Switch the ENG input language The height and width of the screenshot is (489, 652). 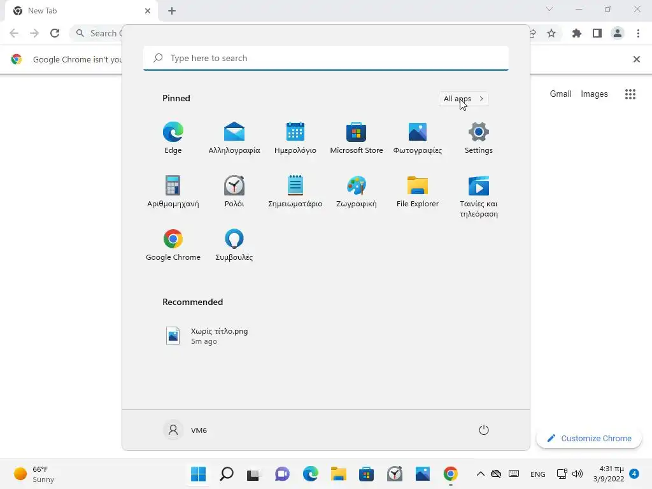point(537,474)
